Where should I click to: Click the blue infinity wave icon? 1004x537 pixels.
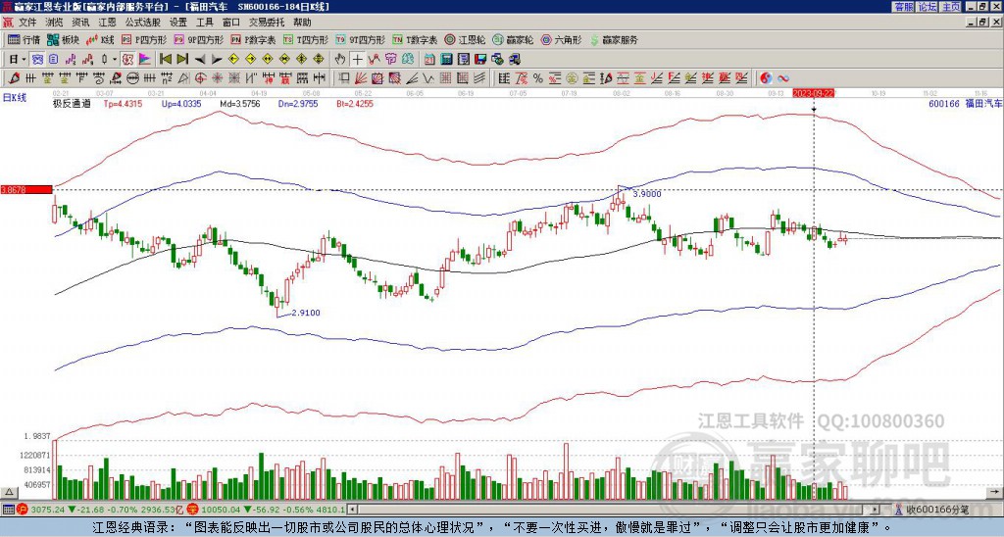[x=783, y=78]
